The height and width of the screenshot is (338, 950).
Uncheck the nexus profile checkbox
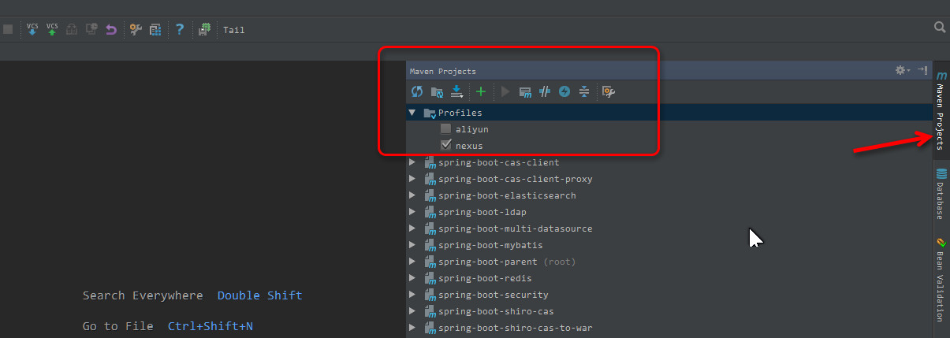(x=446, y=146)
